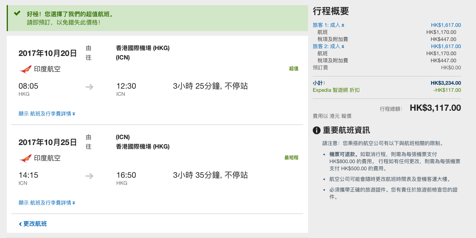The image size is (476, 238).
Task: Click the outbound date 2017年10月20日
Action: point(48,53)
